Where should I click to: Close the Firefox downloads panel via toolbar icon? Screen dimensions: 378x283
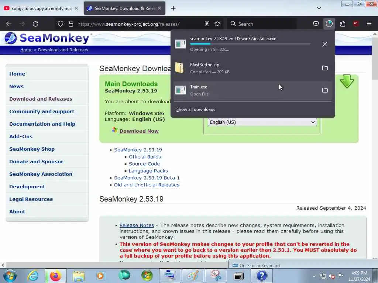329,24
